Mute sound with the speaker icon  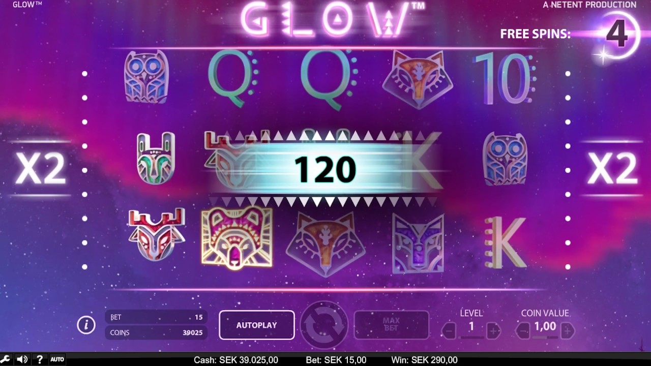tap(22, 359)
